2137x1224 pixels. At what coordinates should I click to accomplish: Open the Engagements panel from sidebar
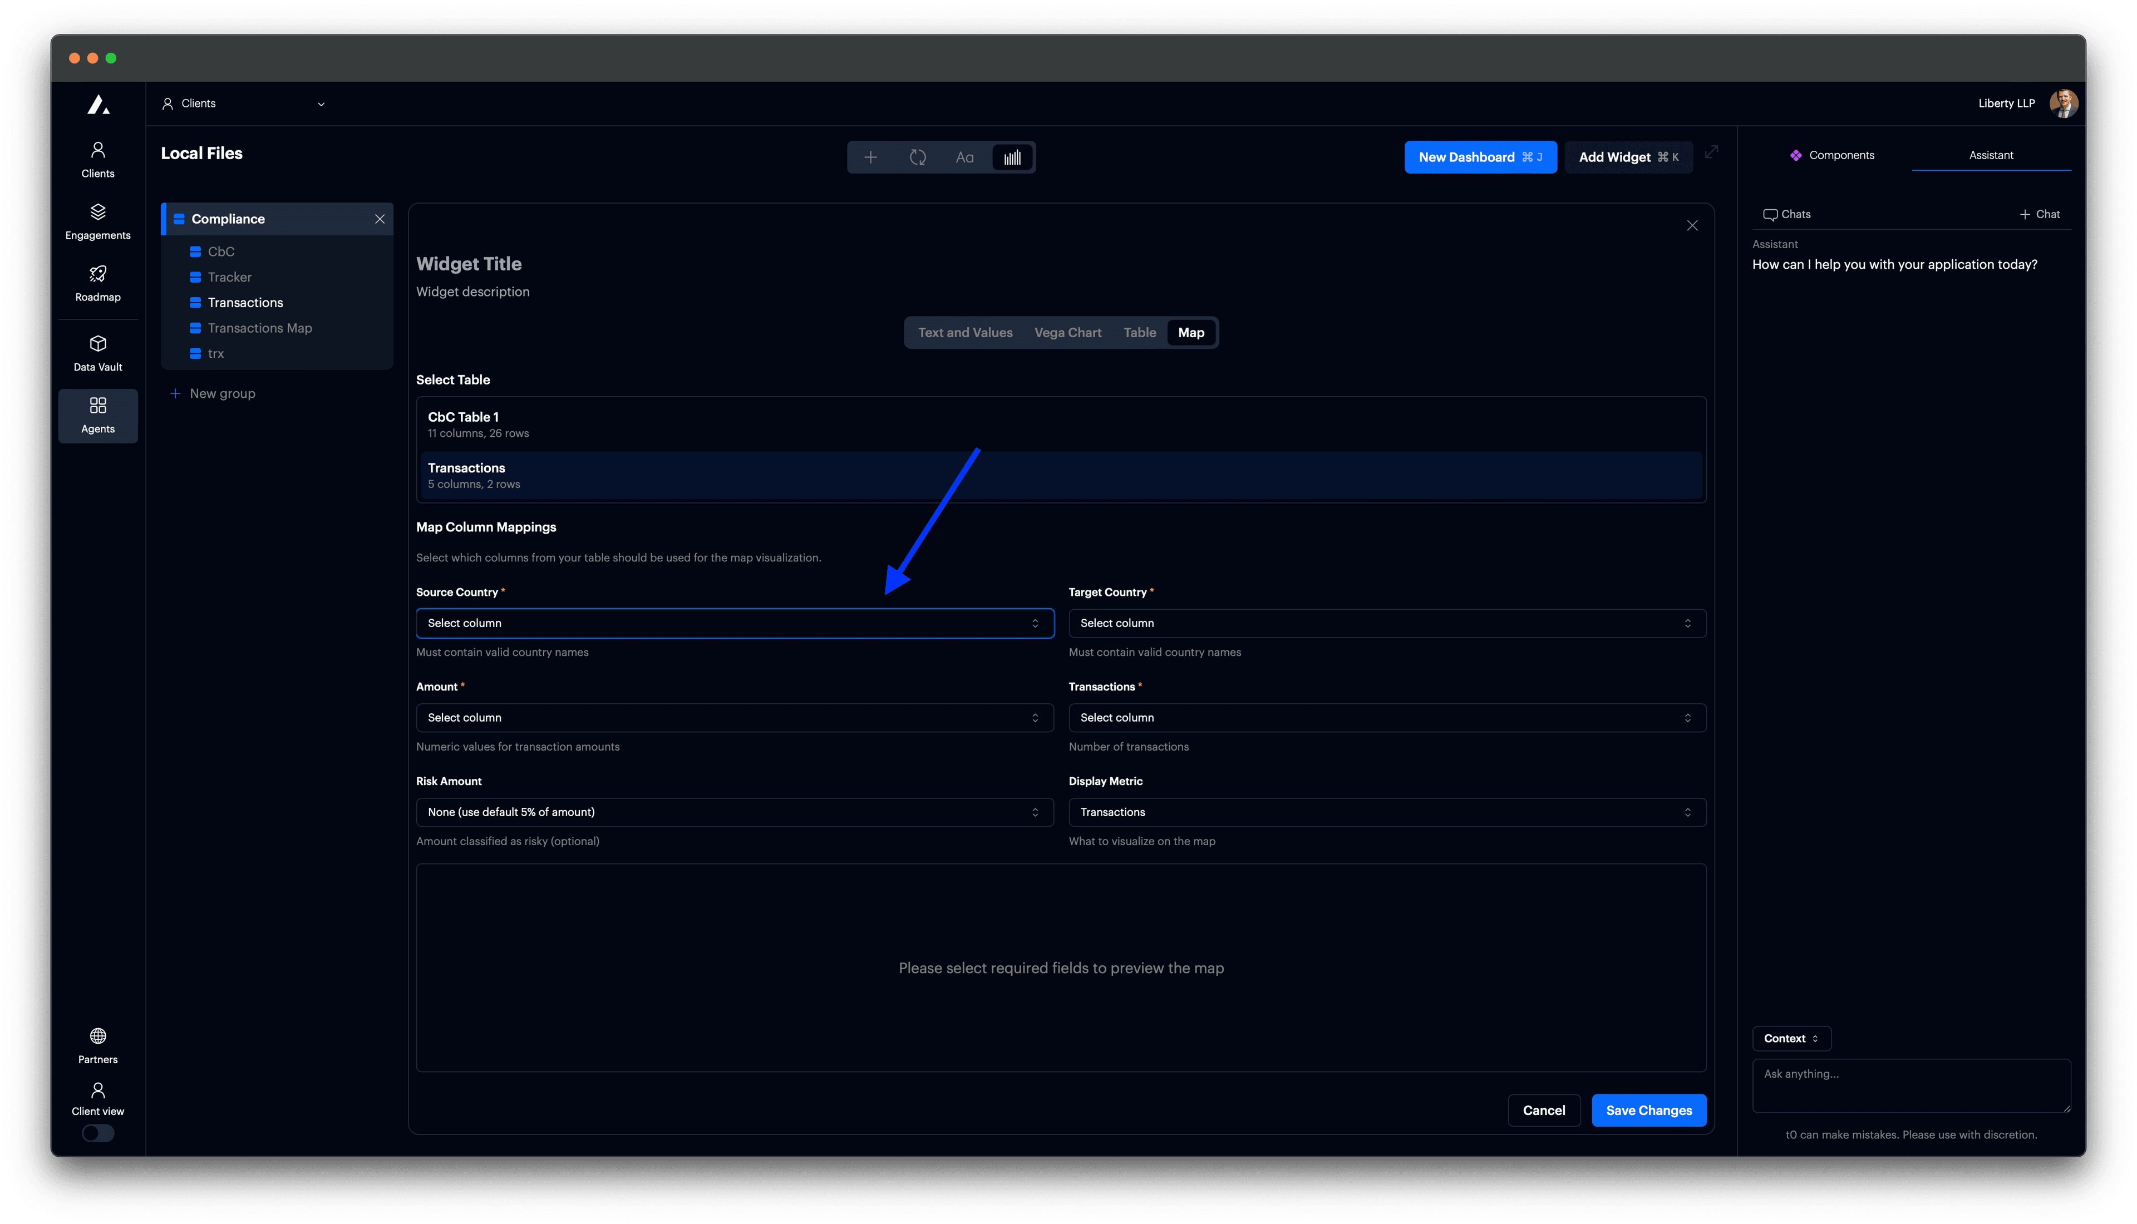[x=97, y=220]
